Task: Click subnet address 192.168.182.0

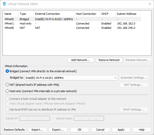Action: pos(126,23)
